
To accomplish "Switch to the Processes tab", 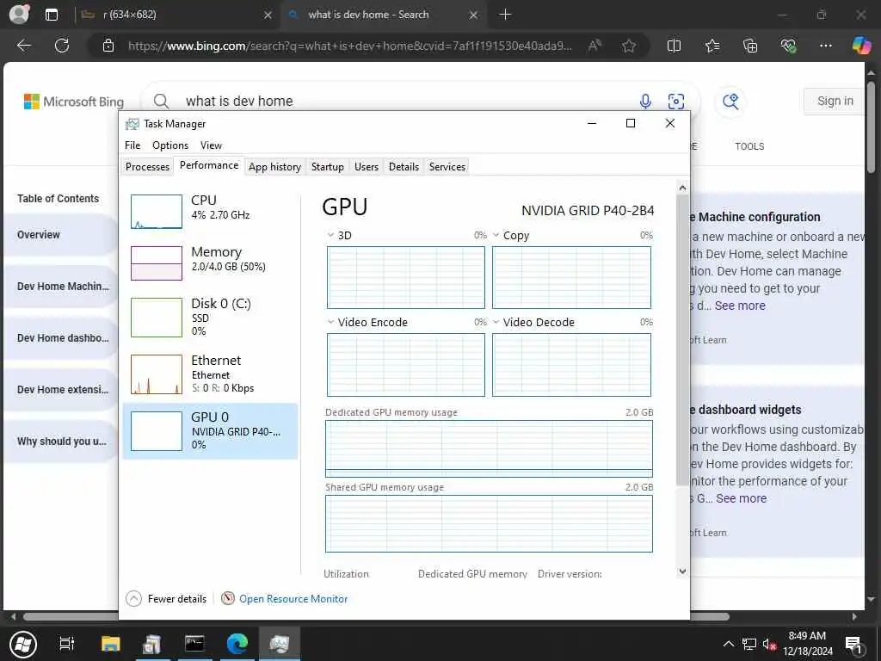I will [147, 166].
